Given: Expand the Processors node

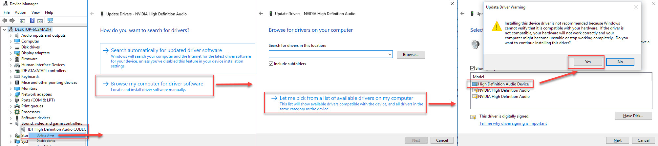Looking at the screenshot, I should (11, 112).
